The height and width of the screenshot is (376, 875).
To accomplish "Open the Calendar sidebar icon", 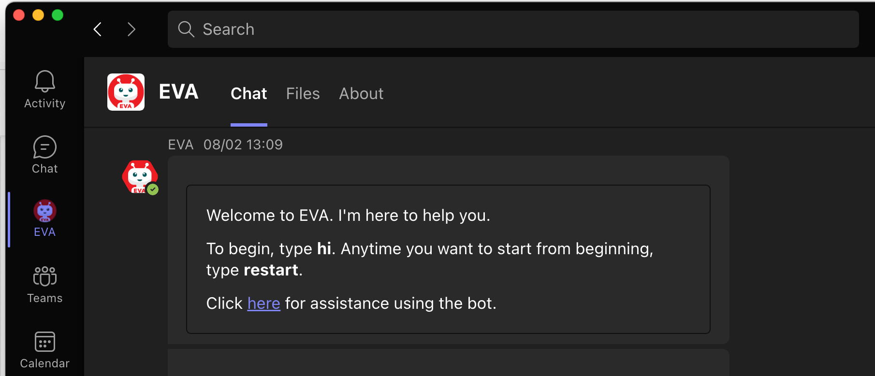I will tap(45, 342).
